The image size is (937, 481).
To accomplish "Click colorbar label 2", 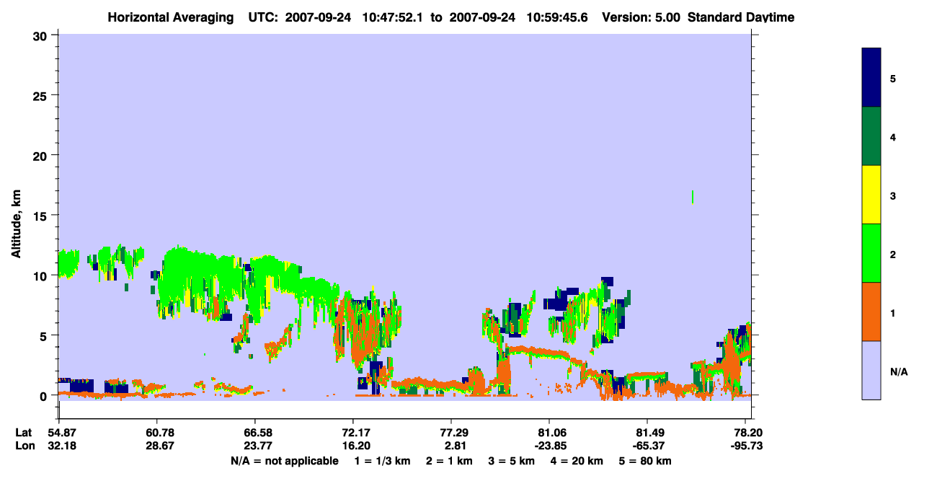I will 893,253.
